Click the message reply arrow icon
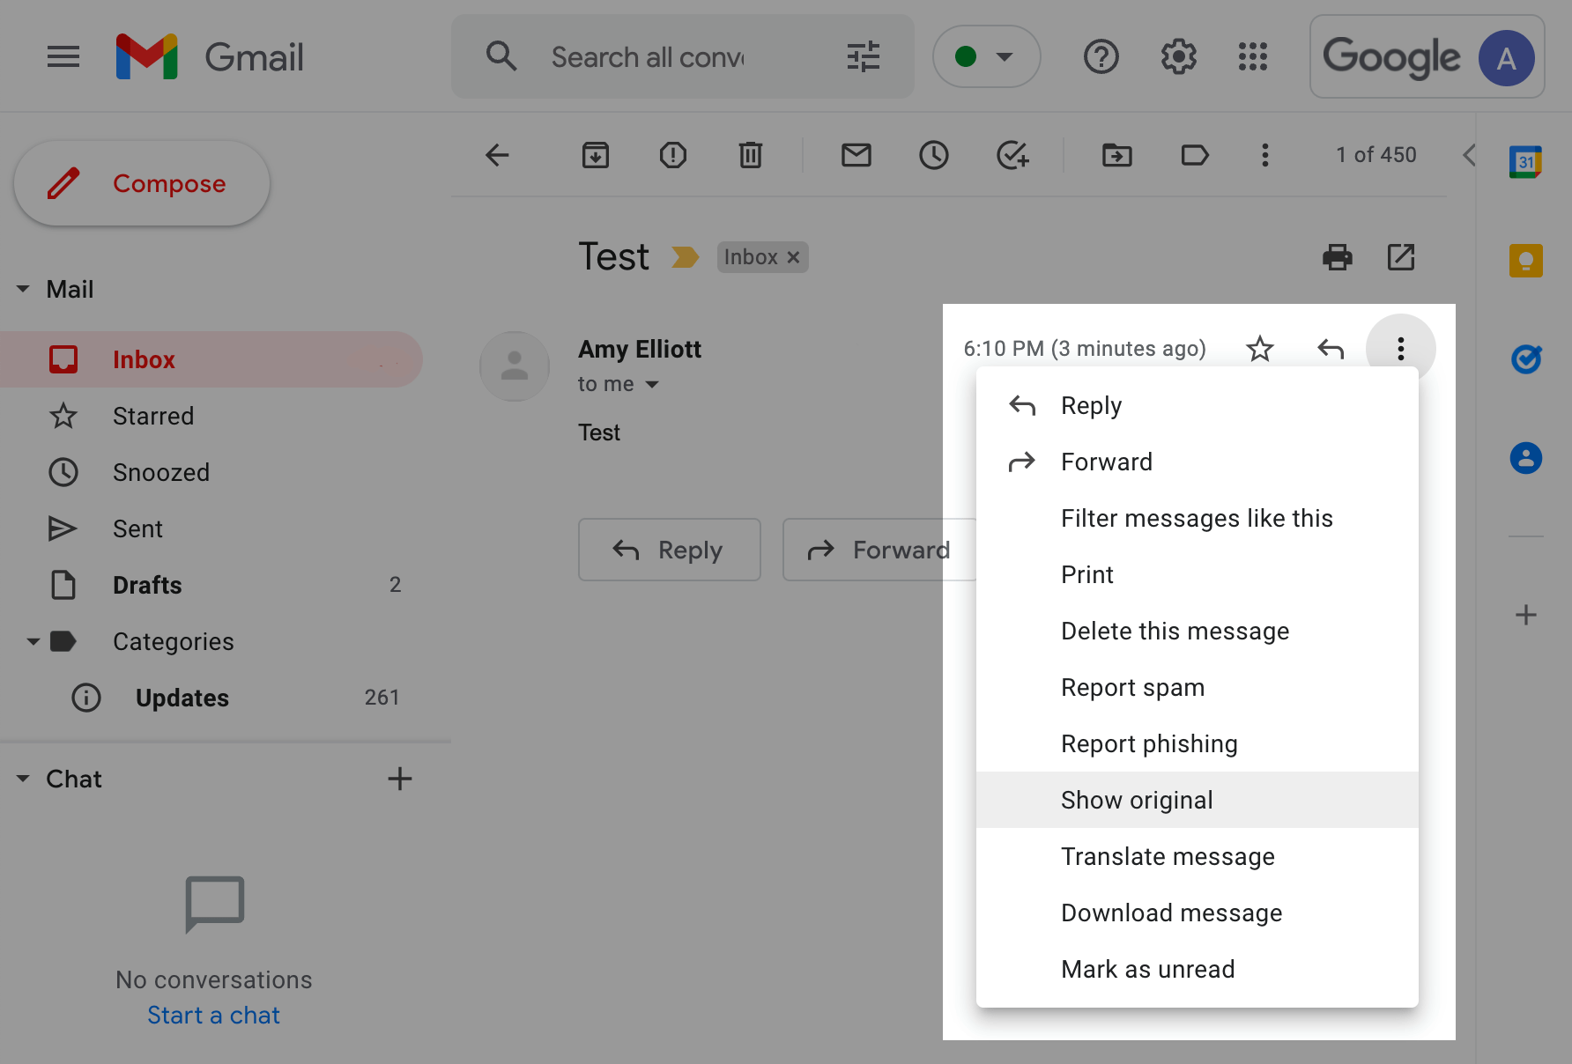This screenshot has height=1064, width=1572. tap(1331, 349)
